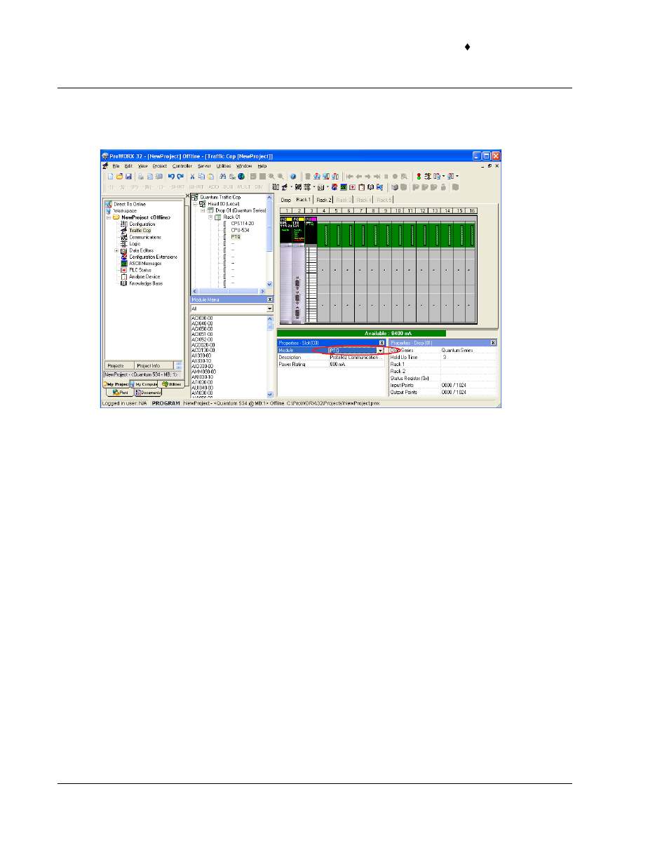Switch to My Computer bottom tab
This screenshot has width=669, height=866.
(144, 384)
